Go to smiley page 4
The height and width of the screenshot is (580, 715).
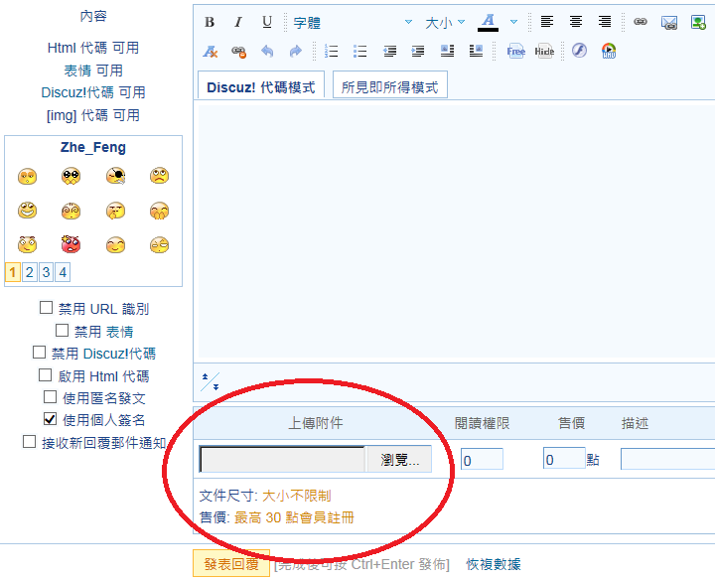pos(63,272)
